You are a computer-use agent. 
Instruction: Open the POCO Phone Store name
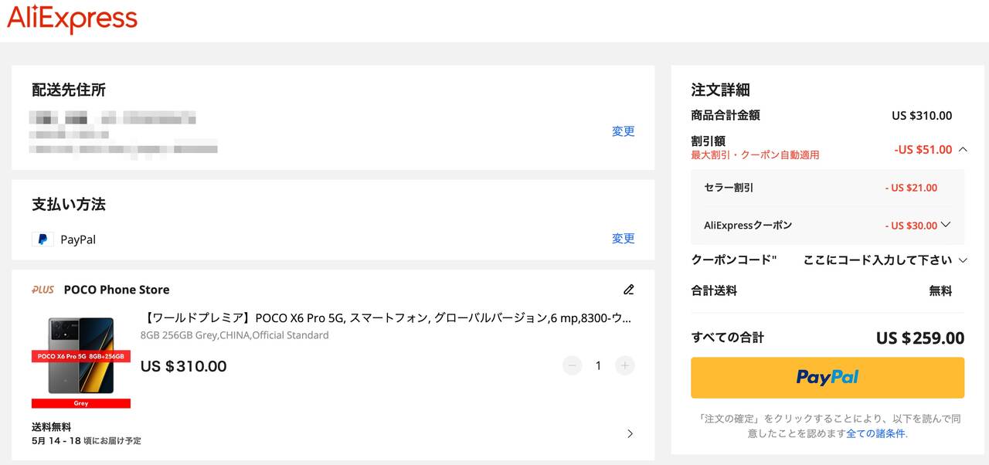click(117, 290)
